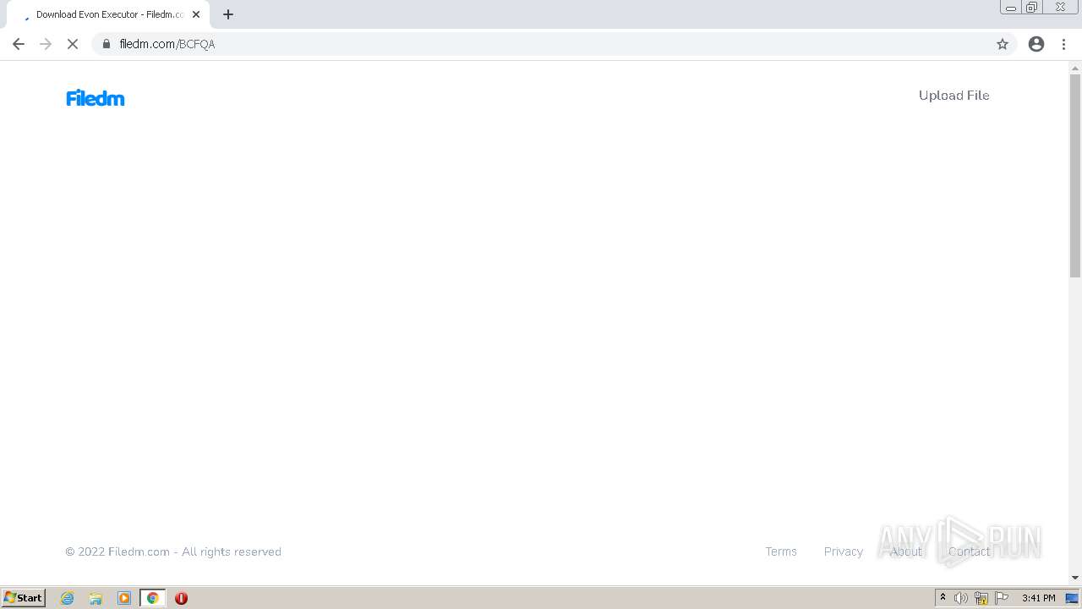
Task: Open the volume speaker tray icon
Action: click(961, 598)
